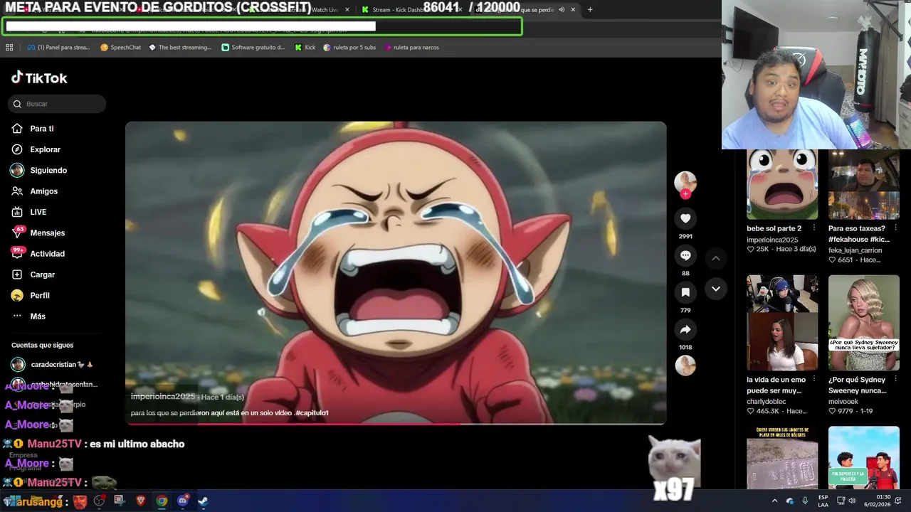Open Chrome from the taskbar

(x=162, y=501)
